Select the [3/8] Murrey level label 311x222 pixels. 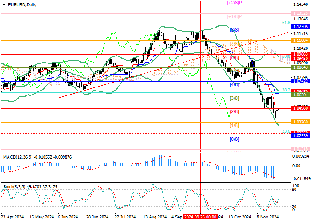[234, 98]
